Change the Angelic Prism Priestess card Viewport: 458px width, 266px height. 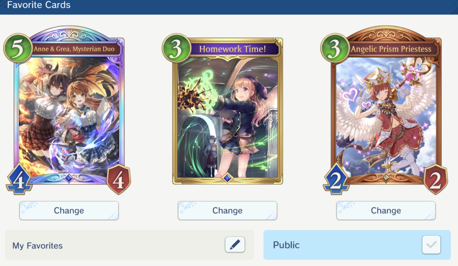click(386, 211)
